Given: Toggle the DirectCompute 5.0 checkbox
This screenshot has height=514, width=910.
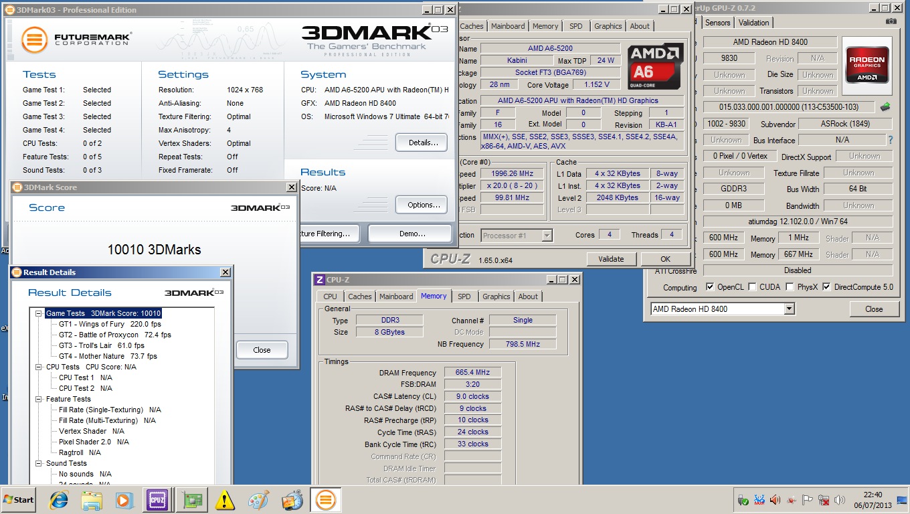Looking at the screenshot, I should [x=827, y=287].
